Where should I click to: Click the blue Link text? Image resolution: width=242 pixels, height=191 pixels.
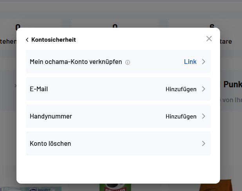point(190,62)
